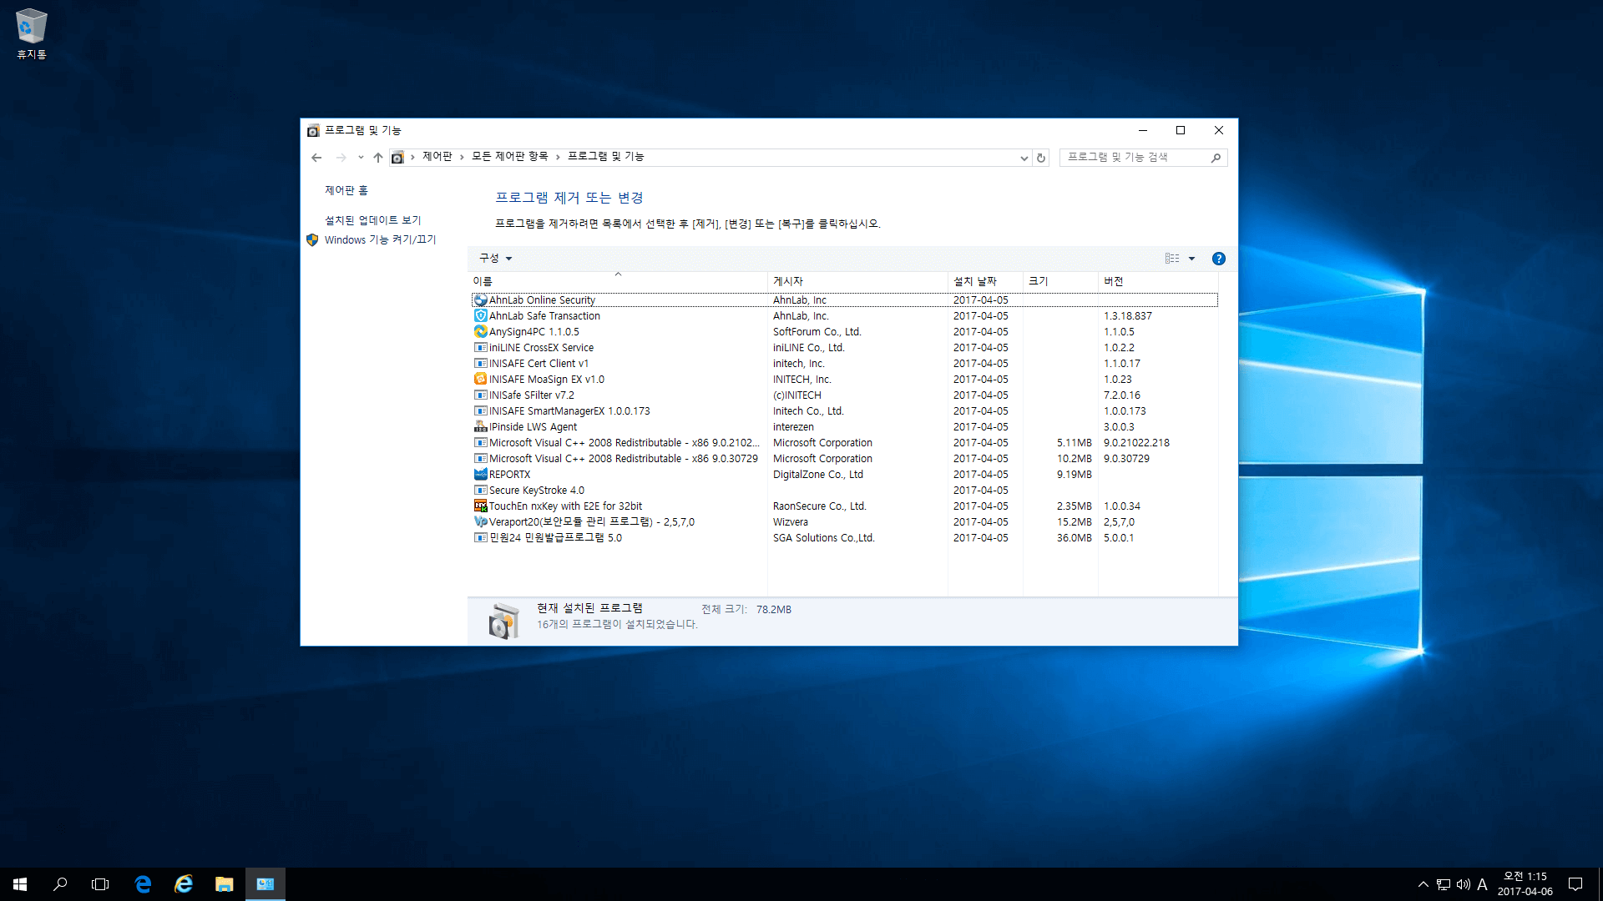Expand the address bar history dropdown
The width and height of the screenshot is (1603, 901).
pyautogui.click(x=1024, y=158)
